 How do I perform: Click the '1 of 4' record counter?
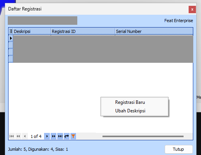click(36, 136)
